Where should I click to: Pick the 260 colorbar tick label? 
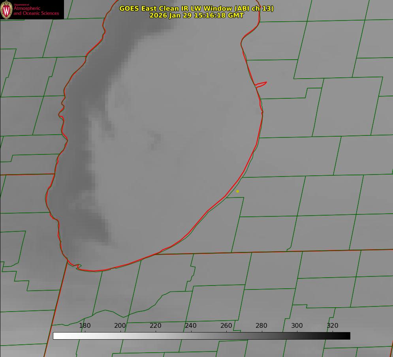pyautogui.click(x=226, y=325)
